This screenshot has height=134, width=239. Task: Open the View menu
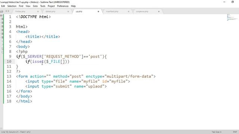pos(28,6)
